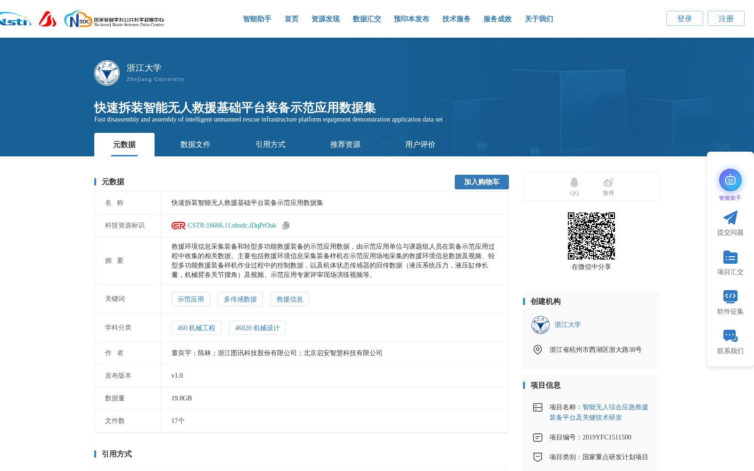Image resolution: width=754 pixels, height=471 pixels.
Task: Copy the CSTR identifier with copy icon
Action: coord(286,226)
